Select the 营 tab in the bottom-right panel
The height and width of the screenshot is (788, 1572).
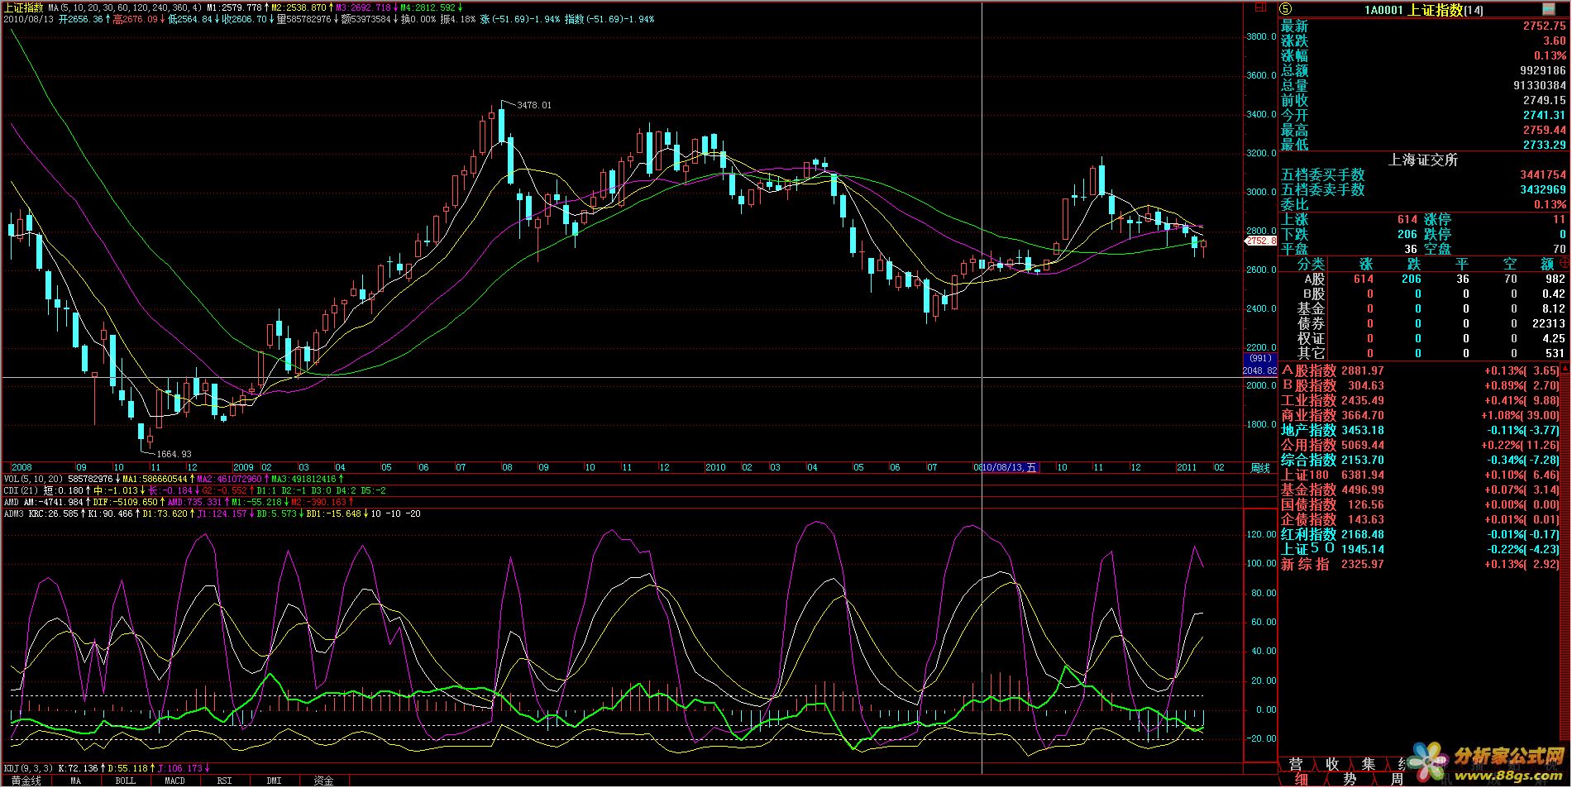click(x=1295, y=764)
